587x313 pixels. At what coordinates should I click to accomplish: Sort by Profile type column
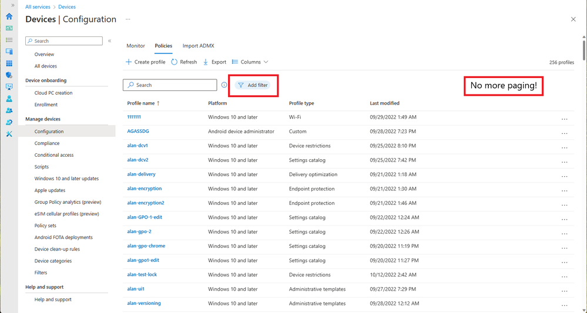click(301, 103)
